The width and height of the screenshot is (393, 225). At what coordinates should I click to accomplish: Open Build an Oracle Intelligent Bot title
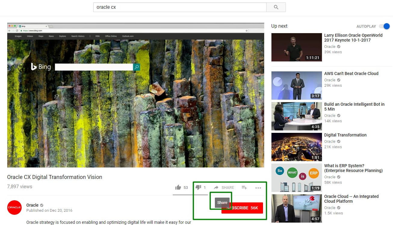(354, 107)
